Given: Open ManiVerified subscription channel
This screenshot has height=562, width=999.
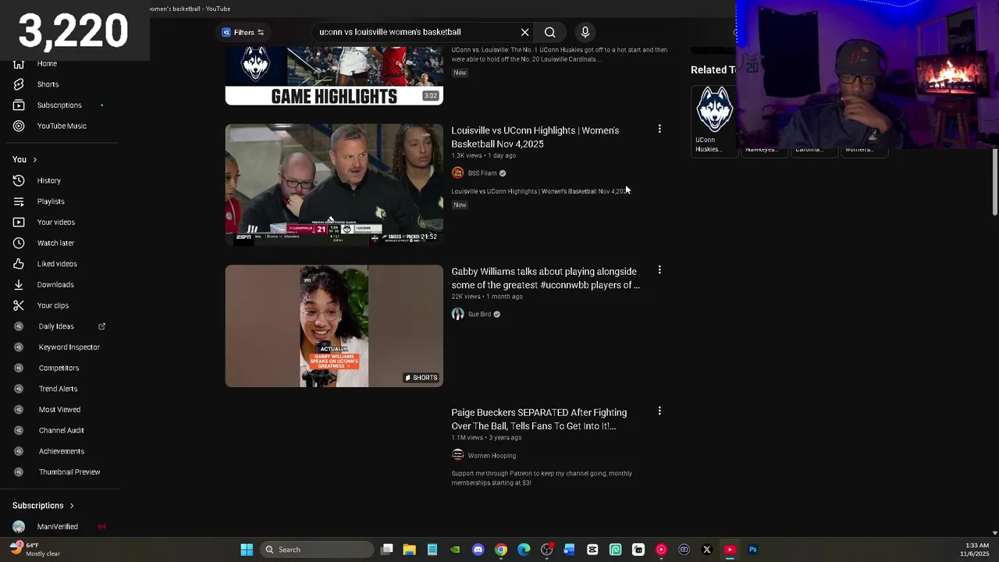Looking at the screenshot, I should tap(58, 527).
